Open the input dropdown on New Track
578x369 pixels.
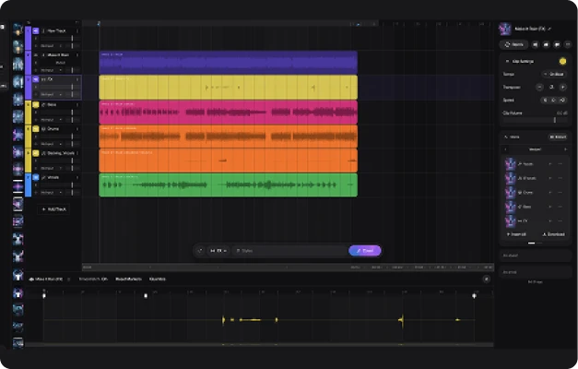click(52, 46)
